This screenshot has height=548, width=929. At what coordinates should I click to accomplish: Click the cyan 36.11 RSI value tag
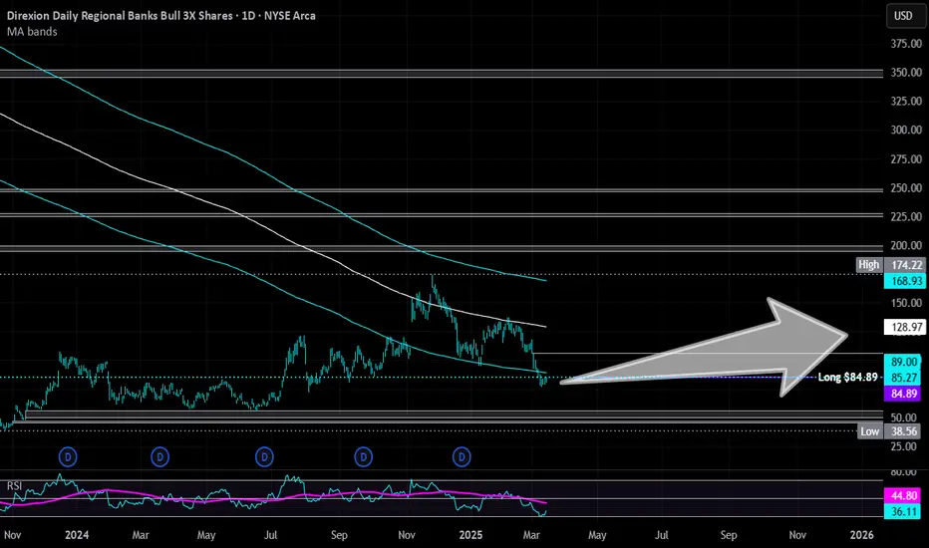(x=905, y=511)
